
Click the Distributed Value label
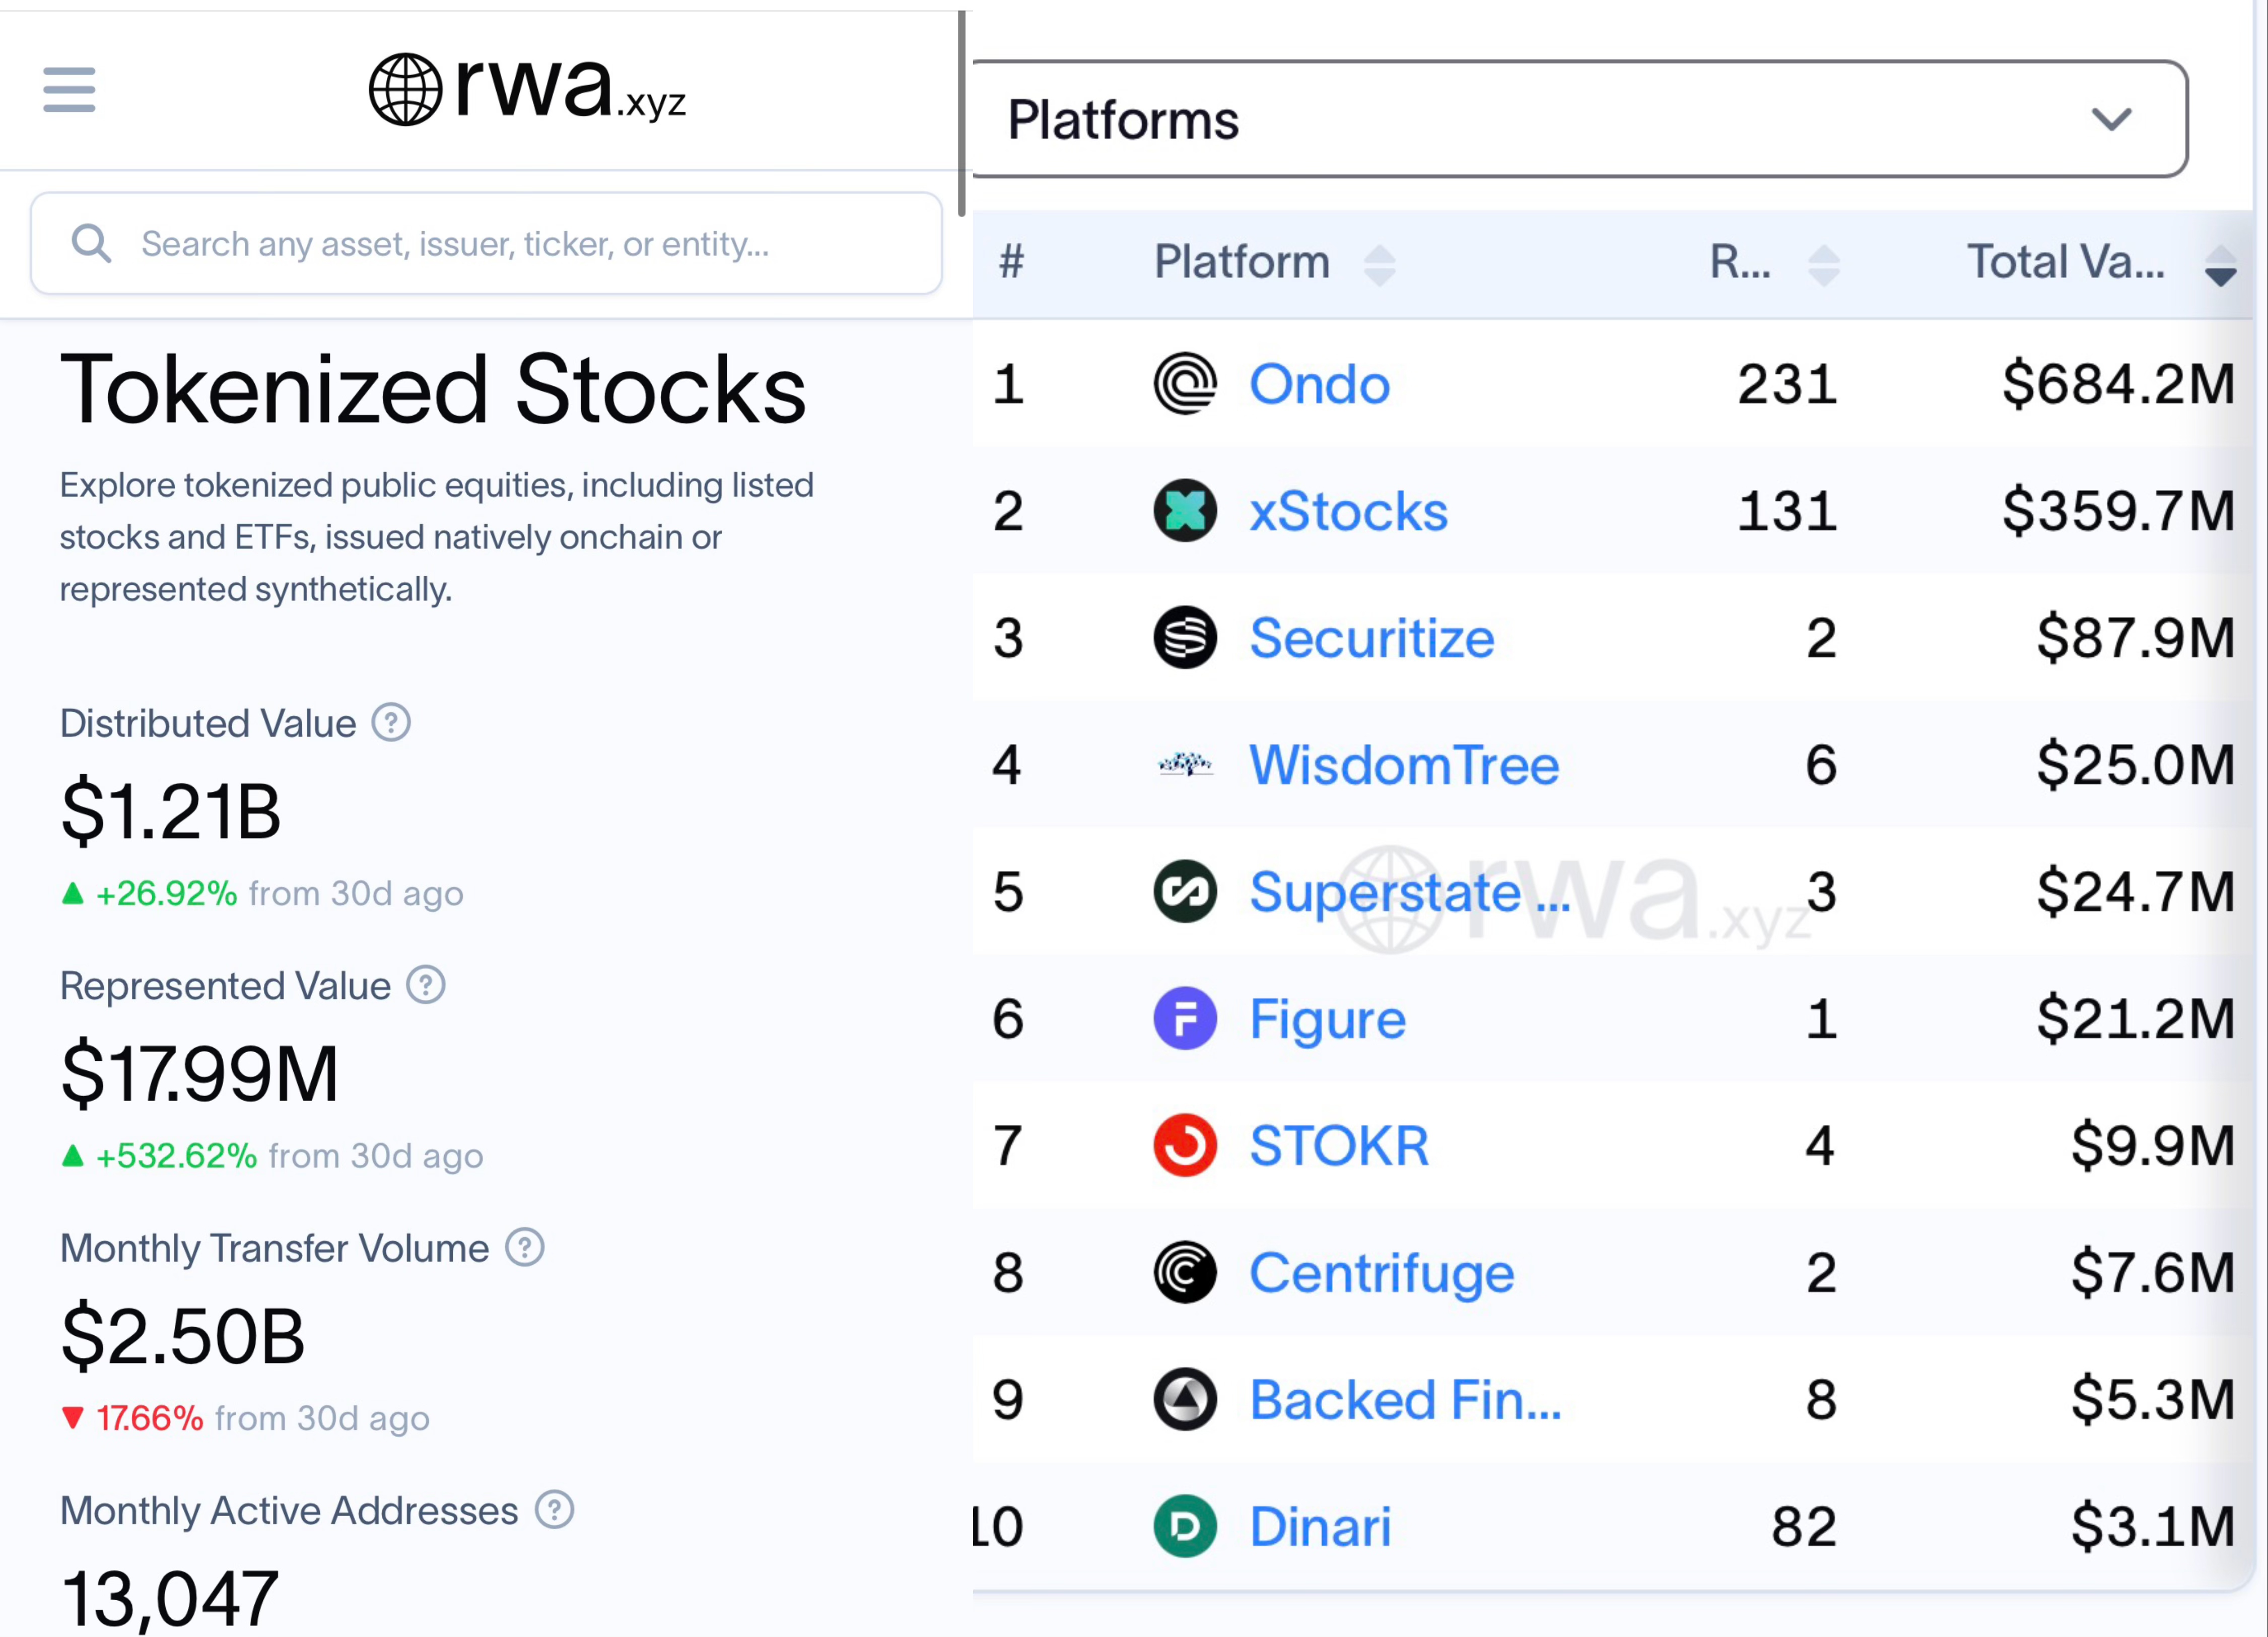coord(208,723)
